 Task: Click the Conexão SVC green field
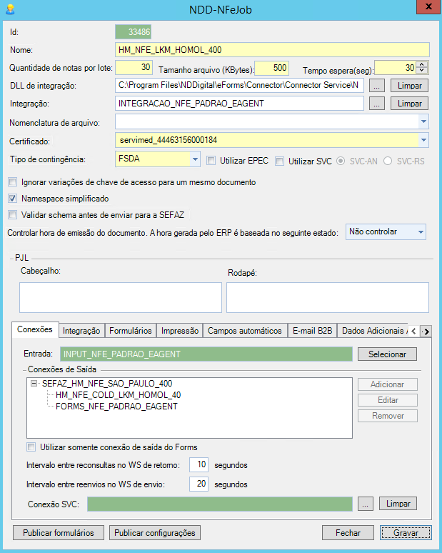220,504
